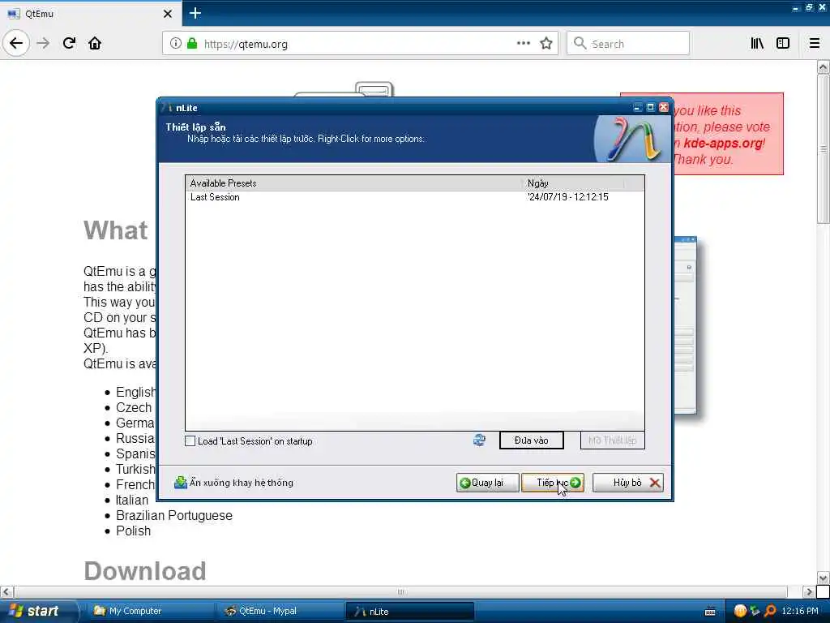Minimize the browser window
830x623 pixels.
796,8
